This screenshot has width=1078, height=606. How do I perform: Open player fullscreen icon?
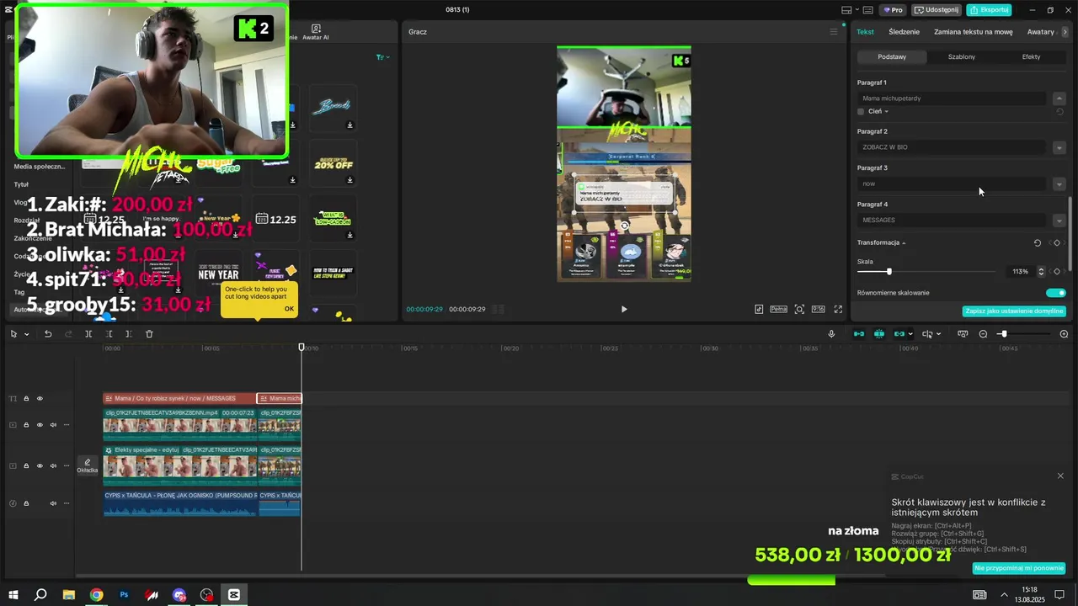click(838, 309)
